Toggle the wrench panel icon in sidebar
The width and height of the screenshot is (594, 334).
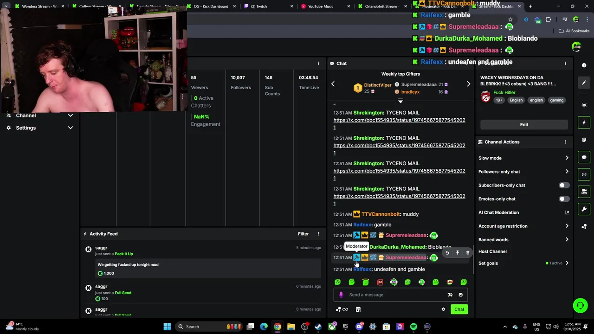tap(584, 209)
